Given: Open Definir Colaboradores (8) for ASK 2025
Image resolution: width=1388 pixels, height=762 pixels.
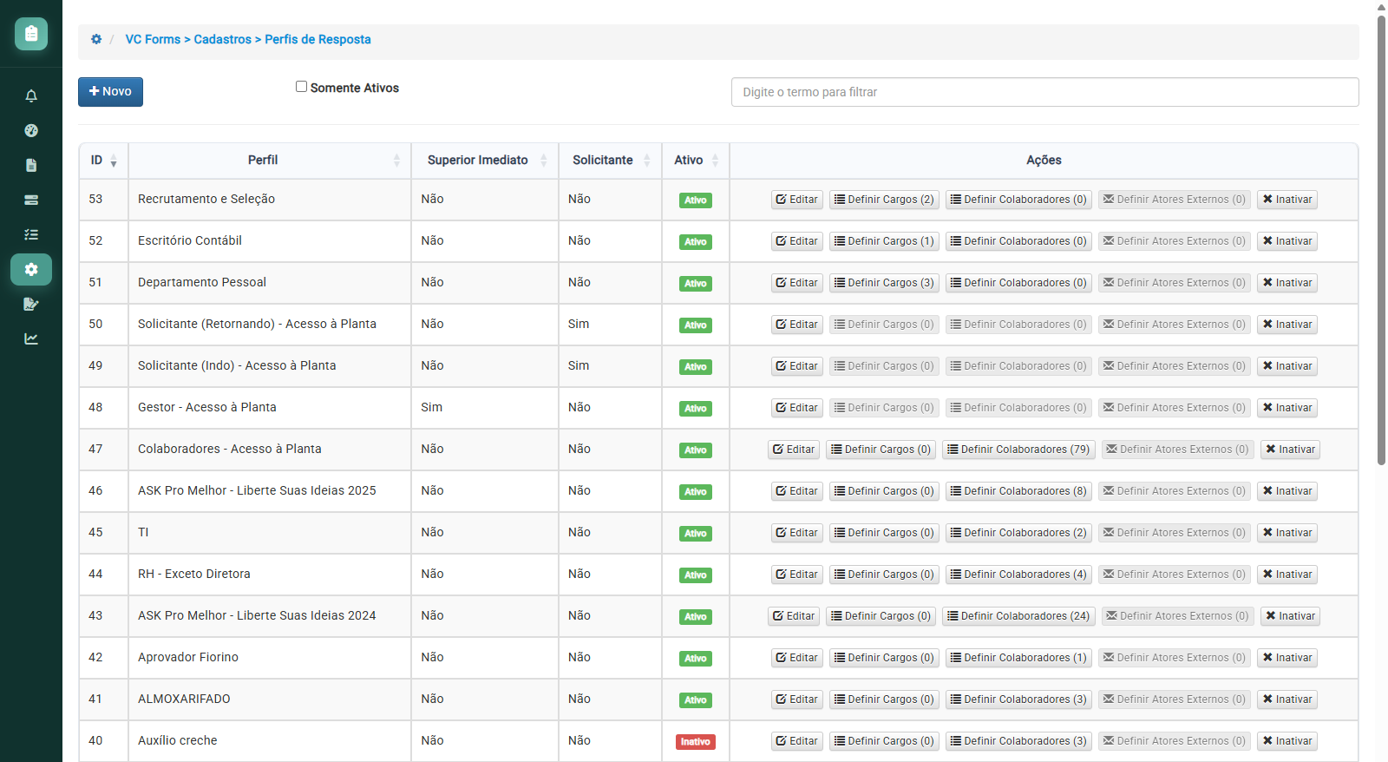Looking at the screenshot, I should click(1018, 491).
